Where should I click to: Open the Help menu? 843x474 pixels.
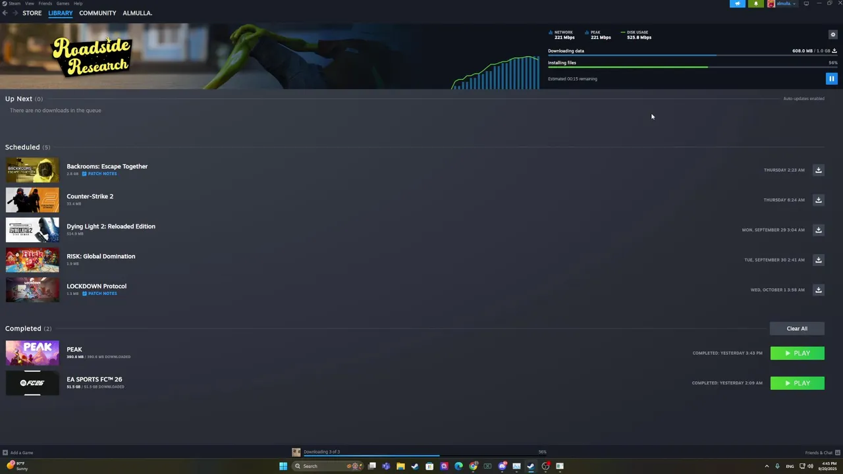[x=78, y=3]
